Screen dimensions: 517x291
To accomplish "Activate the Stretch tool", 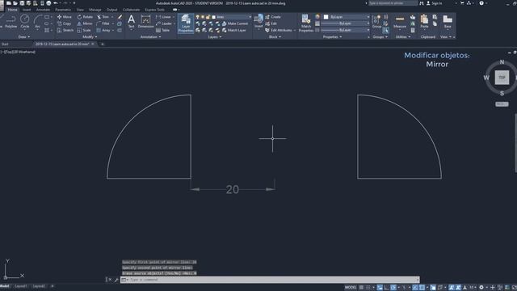I will click(65, 30).
